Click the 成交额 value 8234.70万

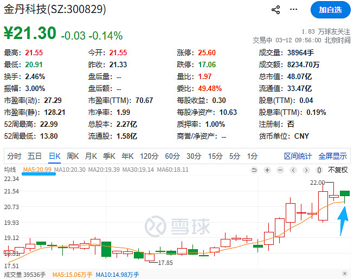304,64
